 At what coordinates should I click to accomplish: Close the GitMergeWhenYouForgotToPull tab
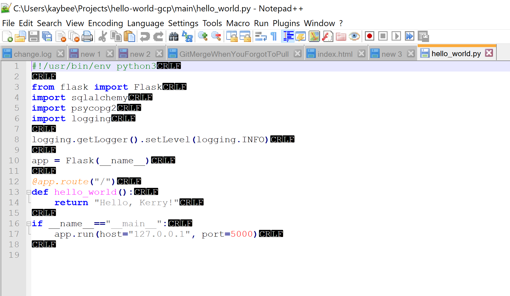[x=298, y=54]
